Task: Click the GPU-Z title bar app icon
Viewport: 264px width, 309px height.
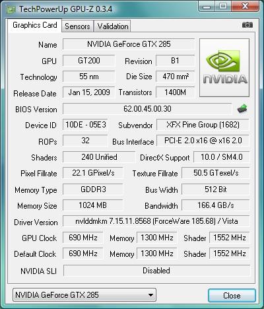Action: tap(11, 10)
